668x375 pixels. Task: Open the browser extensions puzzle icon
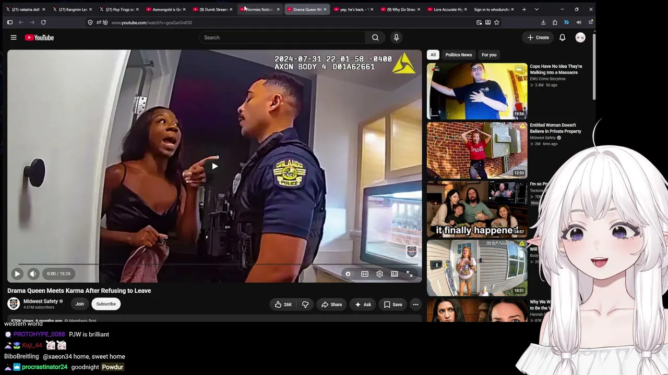point(555,22)
